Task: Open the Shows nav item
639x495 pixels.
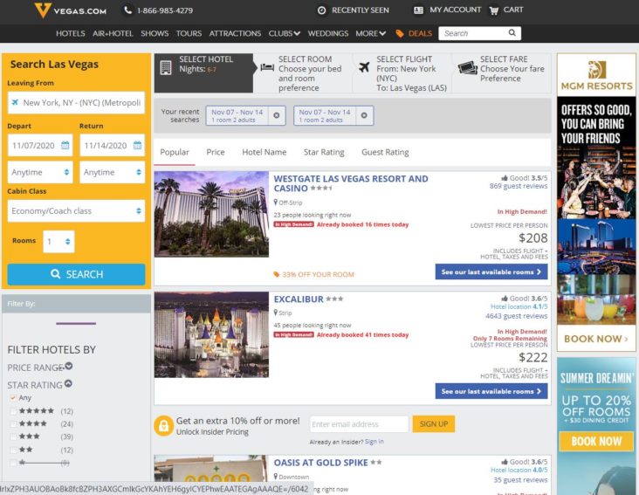Action: (155, 33)
